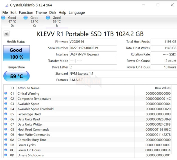Click status dot of Available Spare Threshold row
The image size is (177, 160).
[6, 109]
